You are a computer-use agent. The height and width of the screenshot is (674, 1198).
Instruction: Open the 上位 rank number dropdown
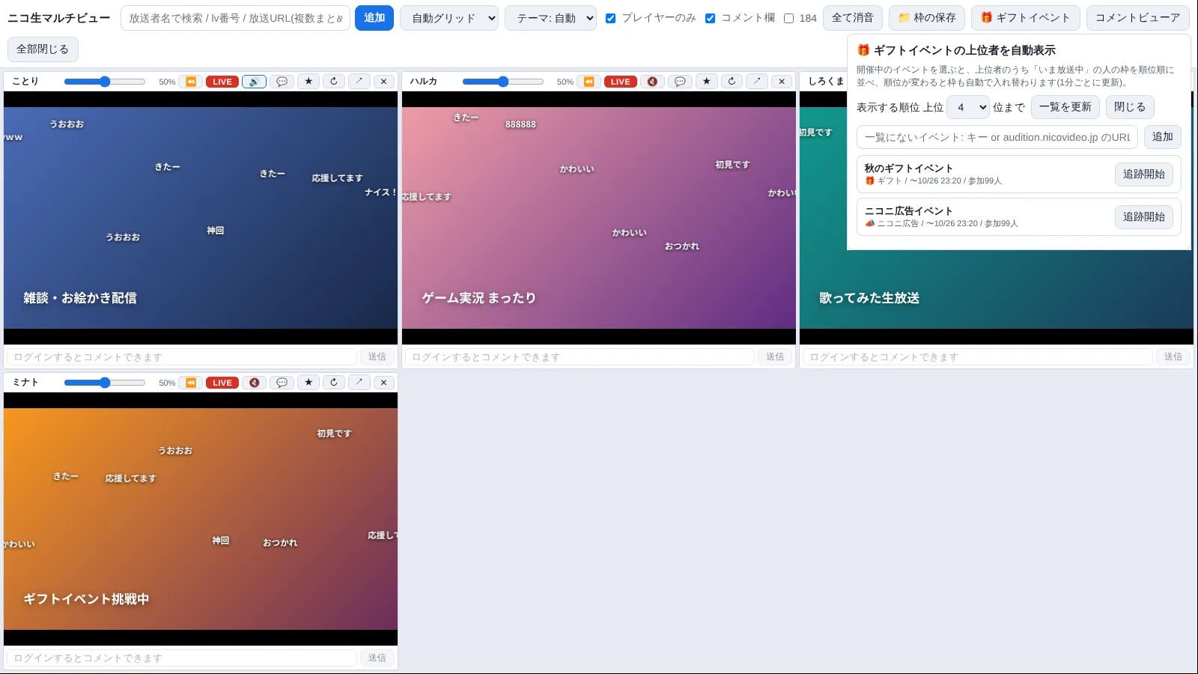pos(968,107)
